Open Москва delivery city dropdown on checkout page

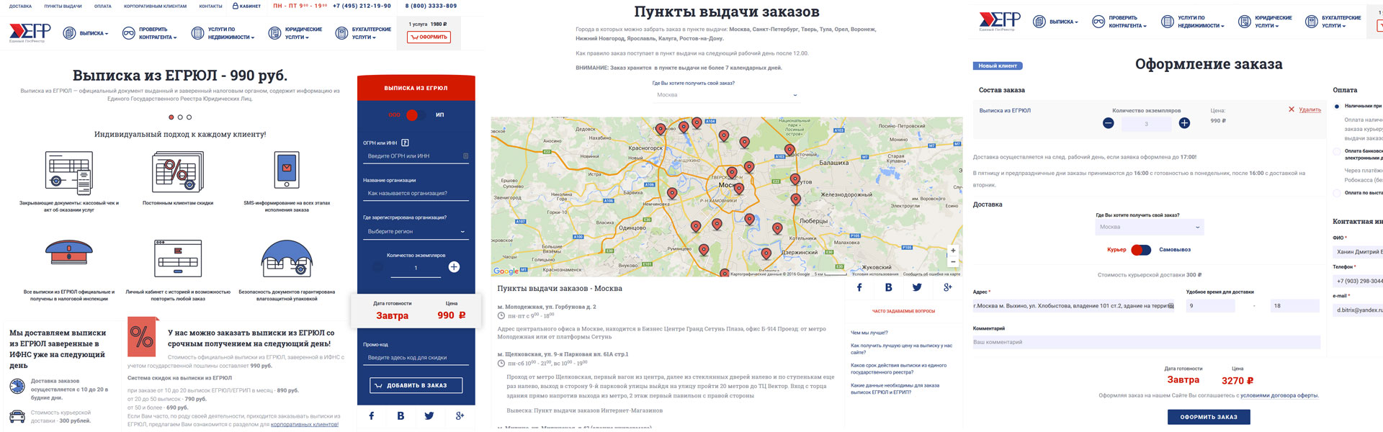(x=1150, y=227)
